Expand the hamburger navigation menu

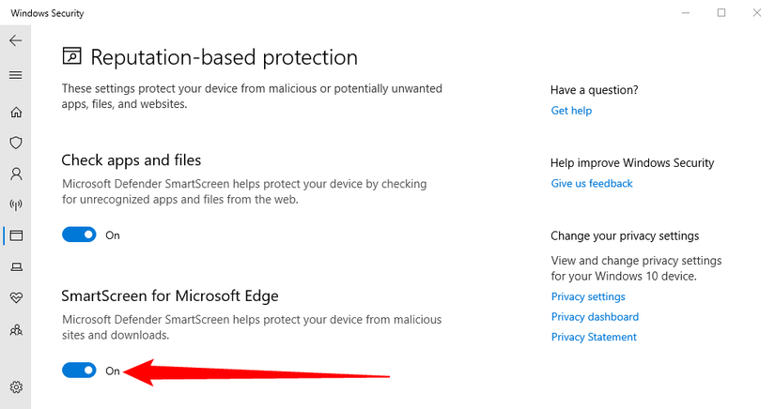[15, 74]
